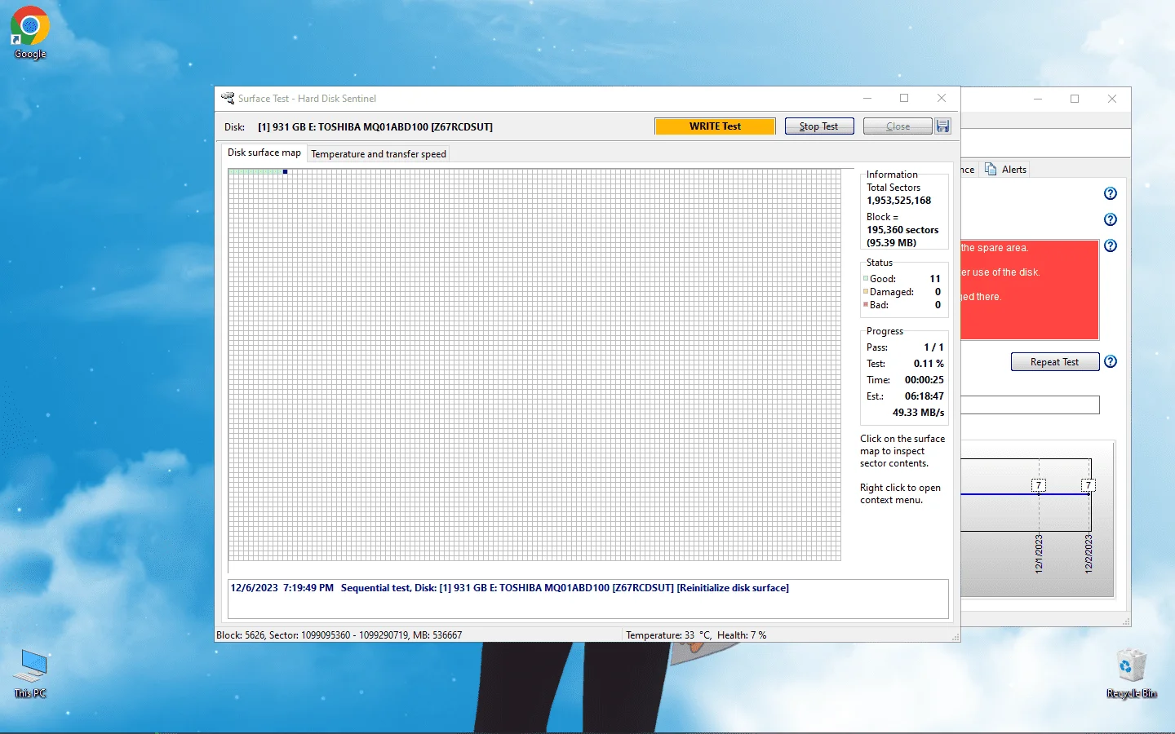Open help icon next to Repeat Test button
The image size is (1175, 734).
[x=1111, y=361]
